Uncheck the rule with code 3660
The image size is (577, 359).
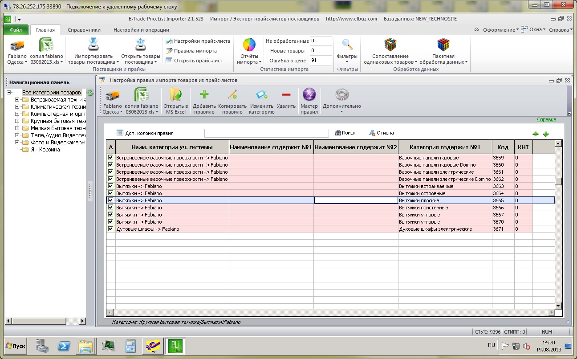pos(110,165)
